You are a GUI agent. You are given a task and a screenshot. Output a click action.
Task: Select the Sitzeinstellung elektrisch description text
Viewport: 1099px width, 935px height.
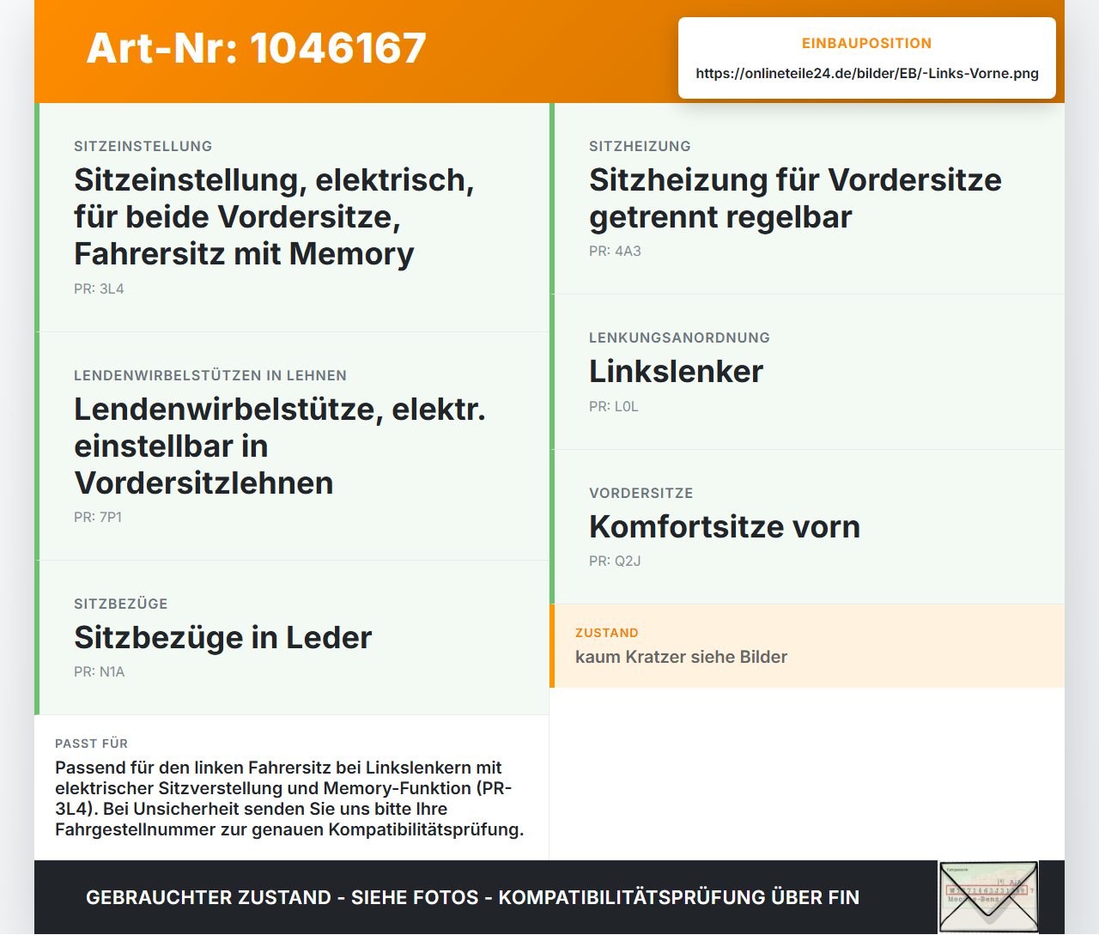pyautogui.click(x=274, y=216)
